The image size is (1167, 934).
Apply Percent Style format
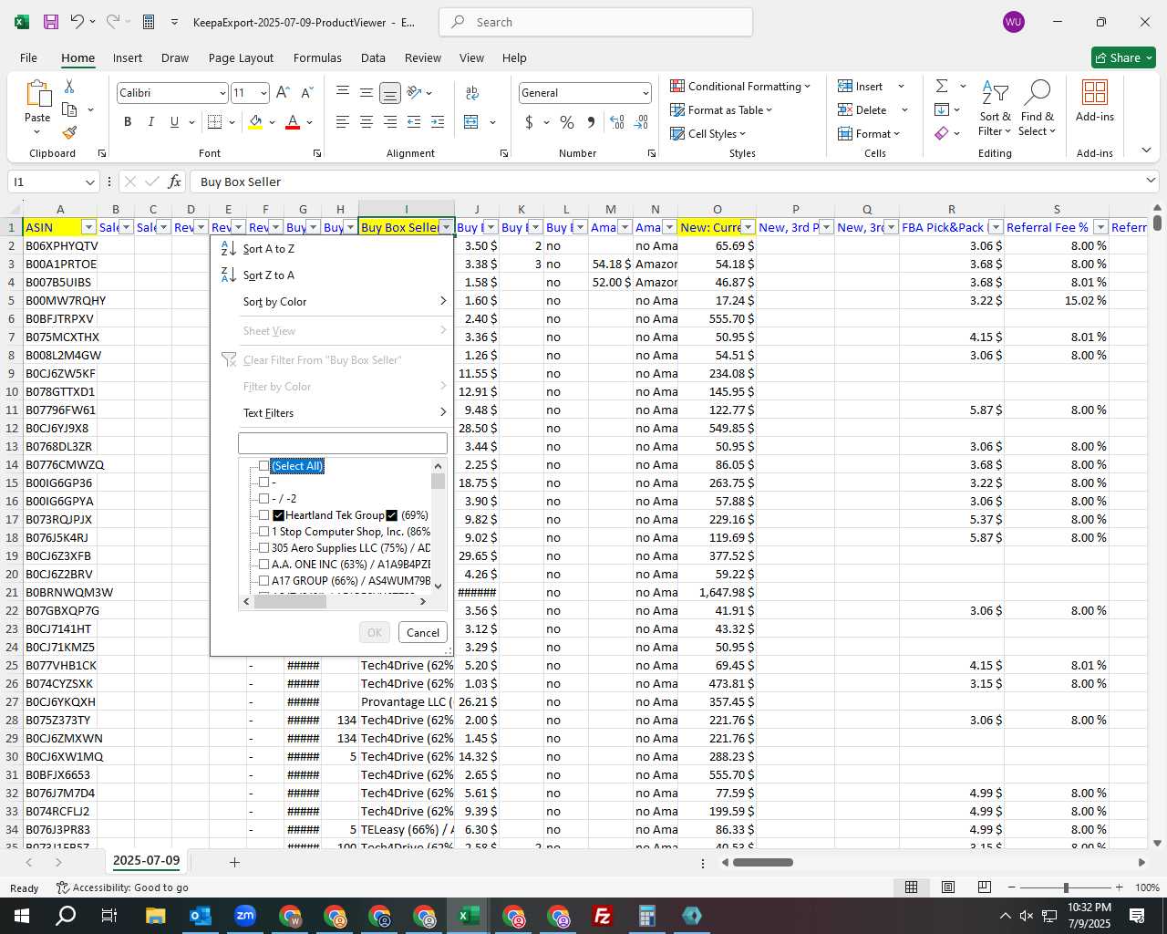[x=567, y=122]
